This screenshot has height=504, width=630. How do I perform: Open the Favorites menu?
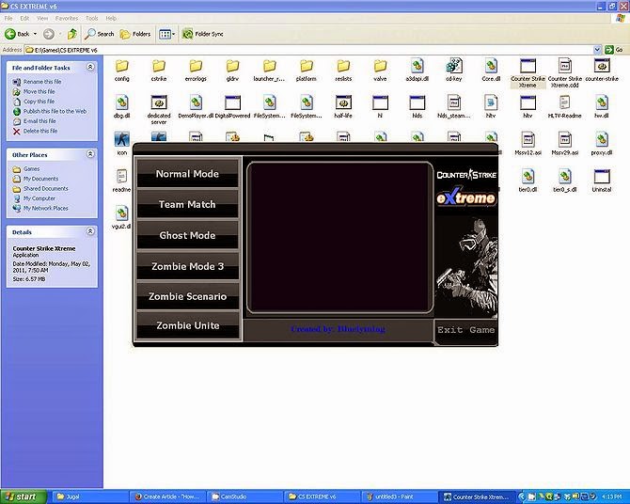pyautogui.click(x=67, y=19)
